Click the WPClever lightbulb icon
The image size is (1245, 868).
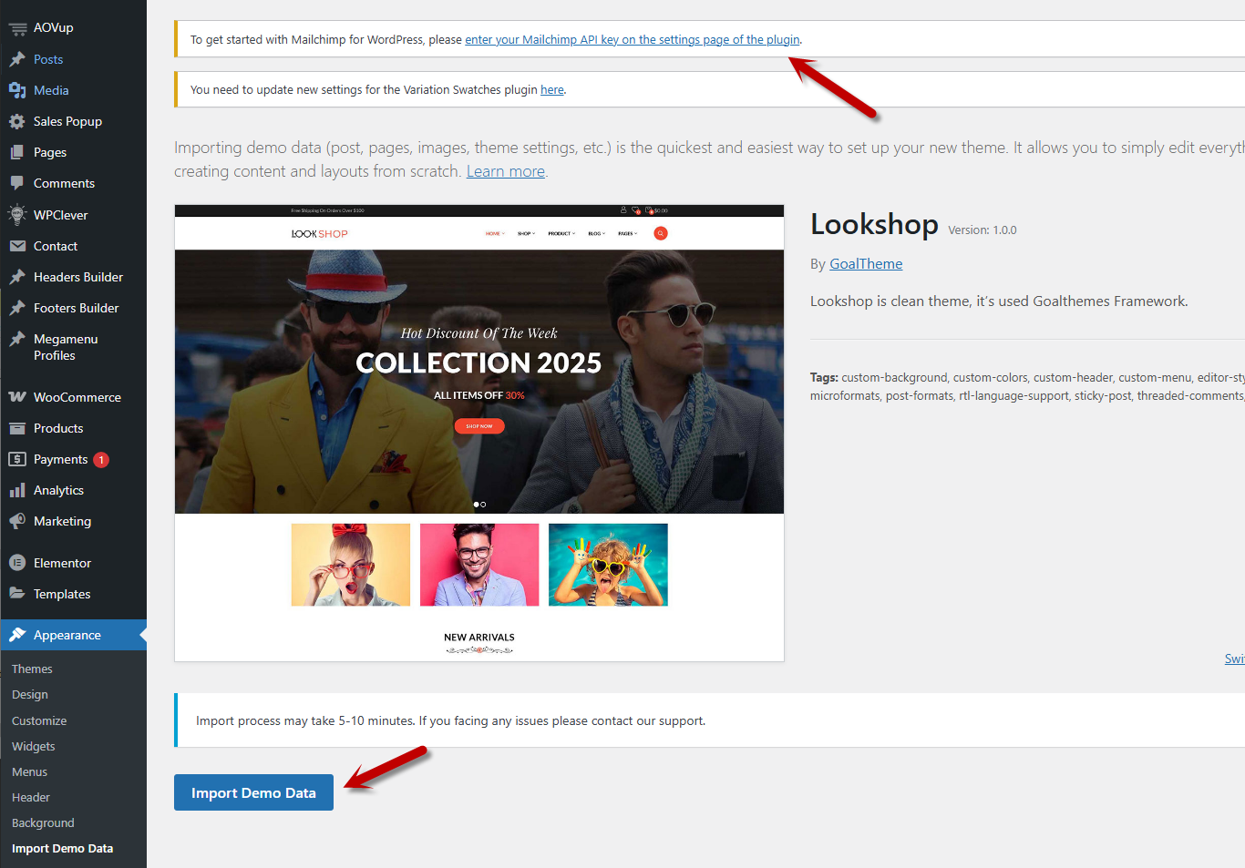click(x=17, y=215)
